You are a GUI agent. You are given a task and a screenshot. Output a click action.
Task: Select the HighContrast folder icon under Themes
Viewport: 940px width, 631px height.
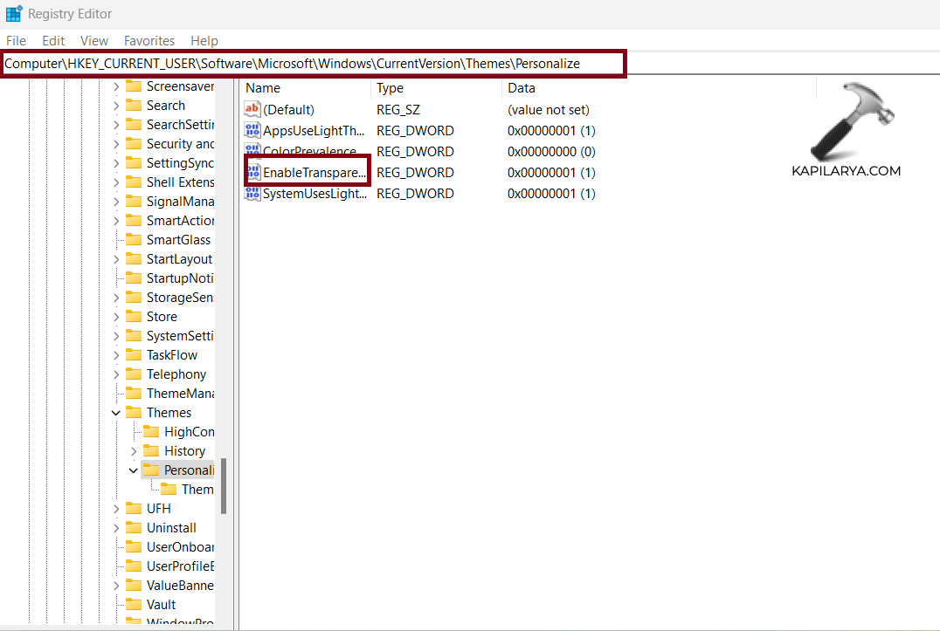tap(150, 431)
